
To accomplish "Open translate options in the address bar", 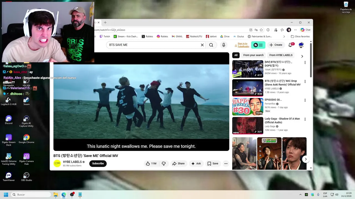I will click(256, 30).
